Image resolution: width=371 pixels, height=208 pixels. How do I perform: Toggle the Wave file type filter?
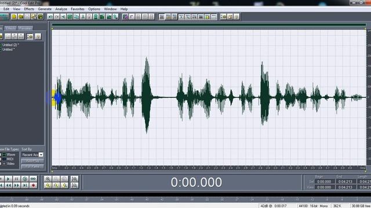point(9,155)
